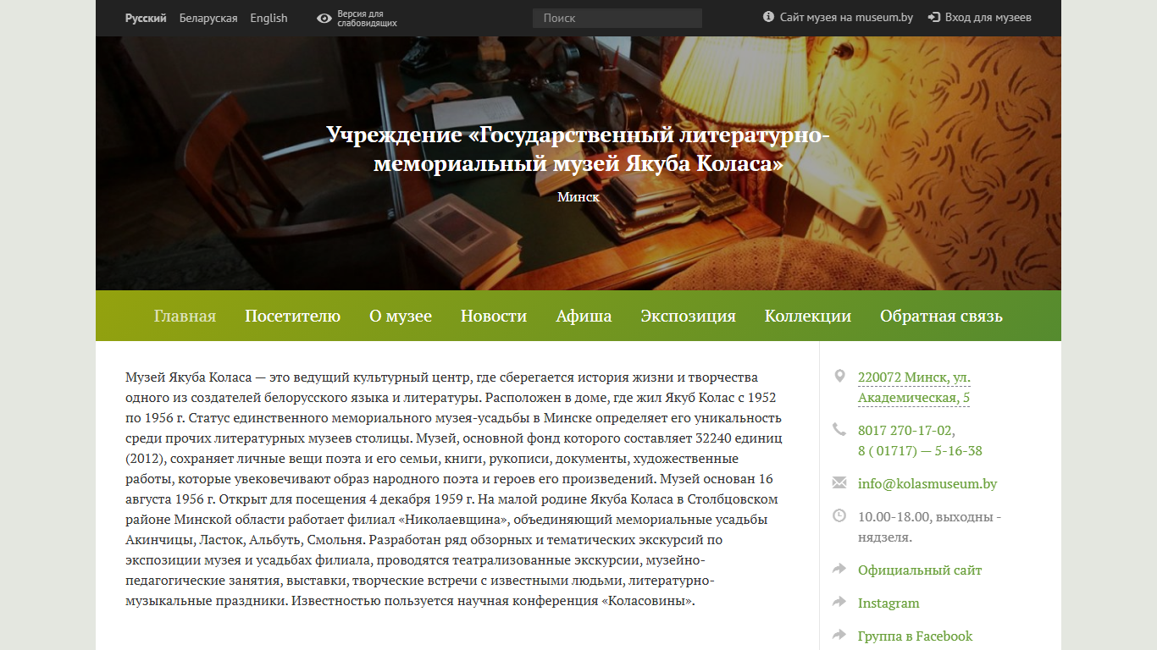
Task: Open the Экспозиция menu item
Action: (688, 317)
